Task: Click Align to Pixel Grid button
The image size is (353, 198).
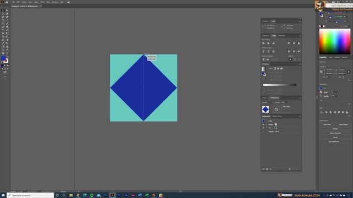Action: [x=335, y=133]
